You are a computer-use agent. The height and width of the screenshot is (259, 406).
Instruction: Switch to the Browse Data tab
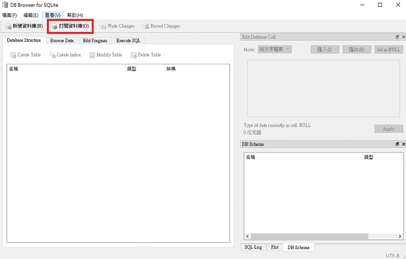point(62,41)
